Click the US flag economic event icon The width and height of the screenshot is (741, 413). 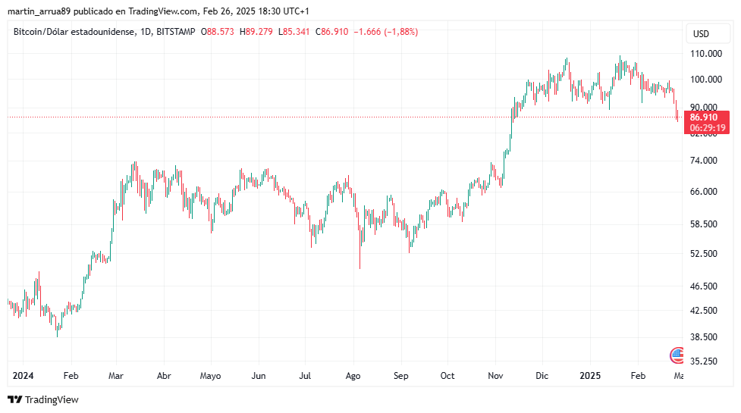coord(677,355)
